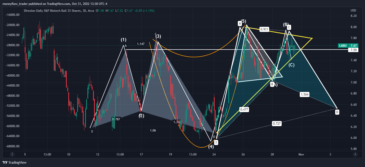Click the 10 date on time axis
The width and height of the screenshot is (365, 167).
pos(68,154)
